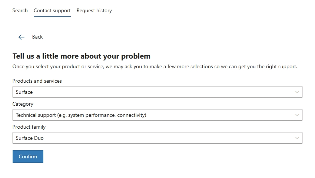Click the Product family field label

click(29, 127)
